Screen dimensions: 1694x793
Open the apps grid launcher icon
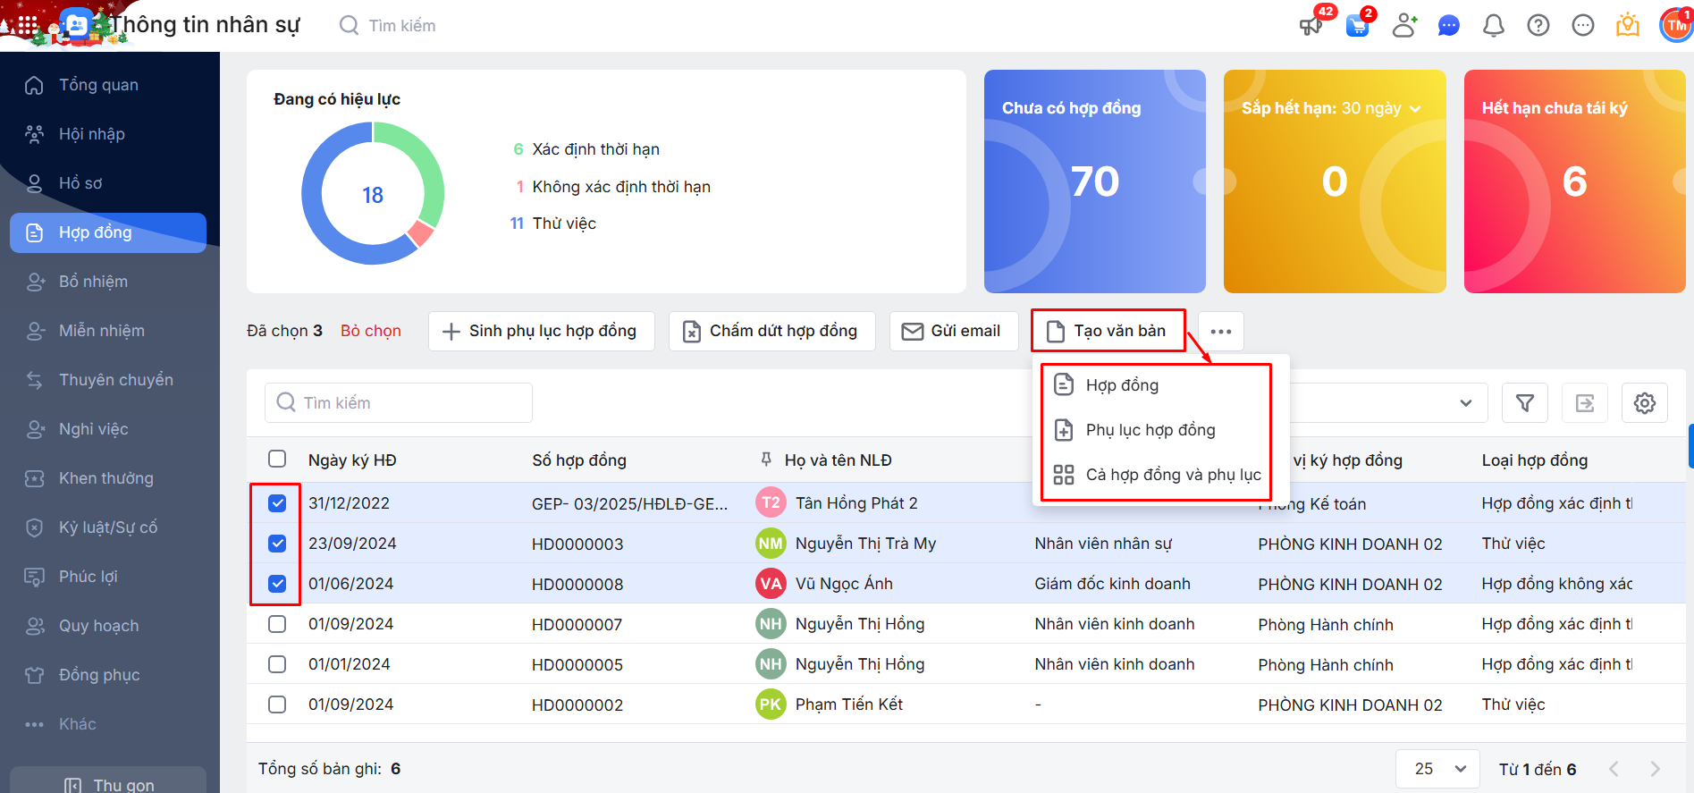point(28,25)
